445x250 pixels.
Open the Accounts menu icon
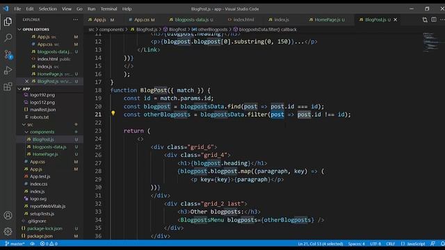coord(8,215)
